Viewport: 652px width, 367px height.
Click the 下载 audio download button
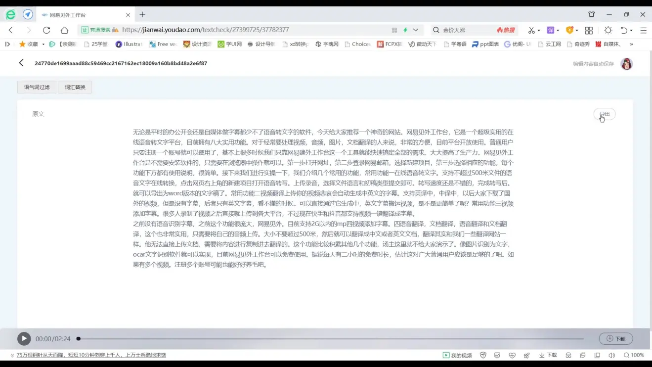pyautogui.click(x=616, y=339)
